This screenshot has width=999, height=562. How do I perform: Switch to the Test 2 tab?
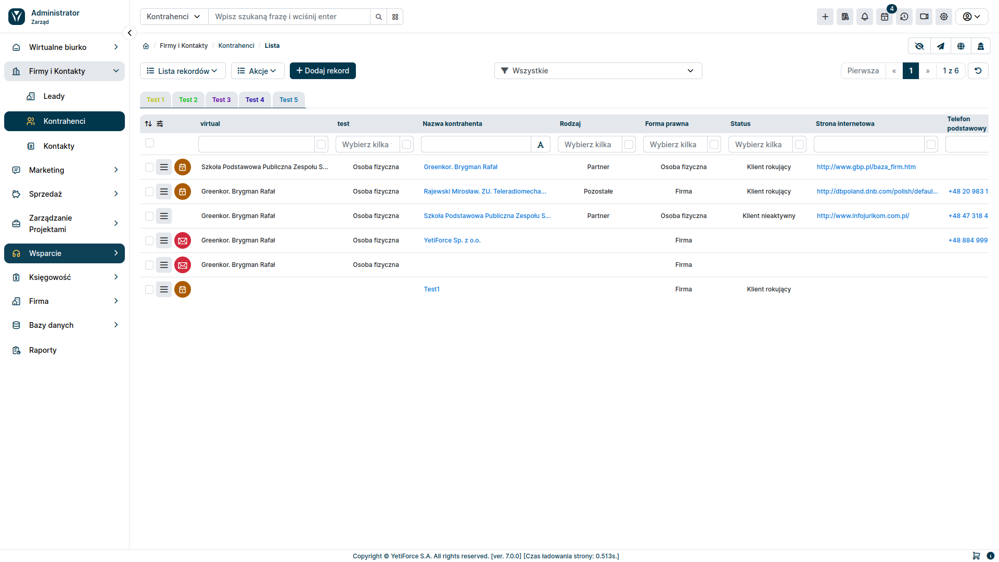[188, 100]
